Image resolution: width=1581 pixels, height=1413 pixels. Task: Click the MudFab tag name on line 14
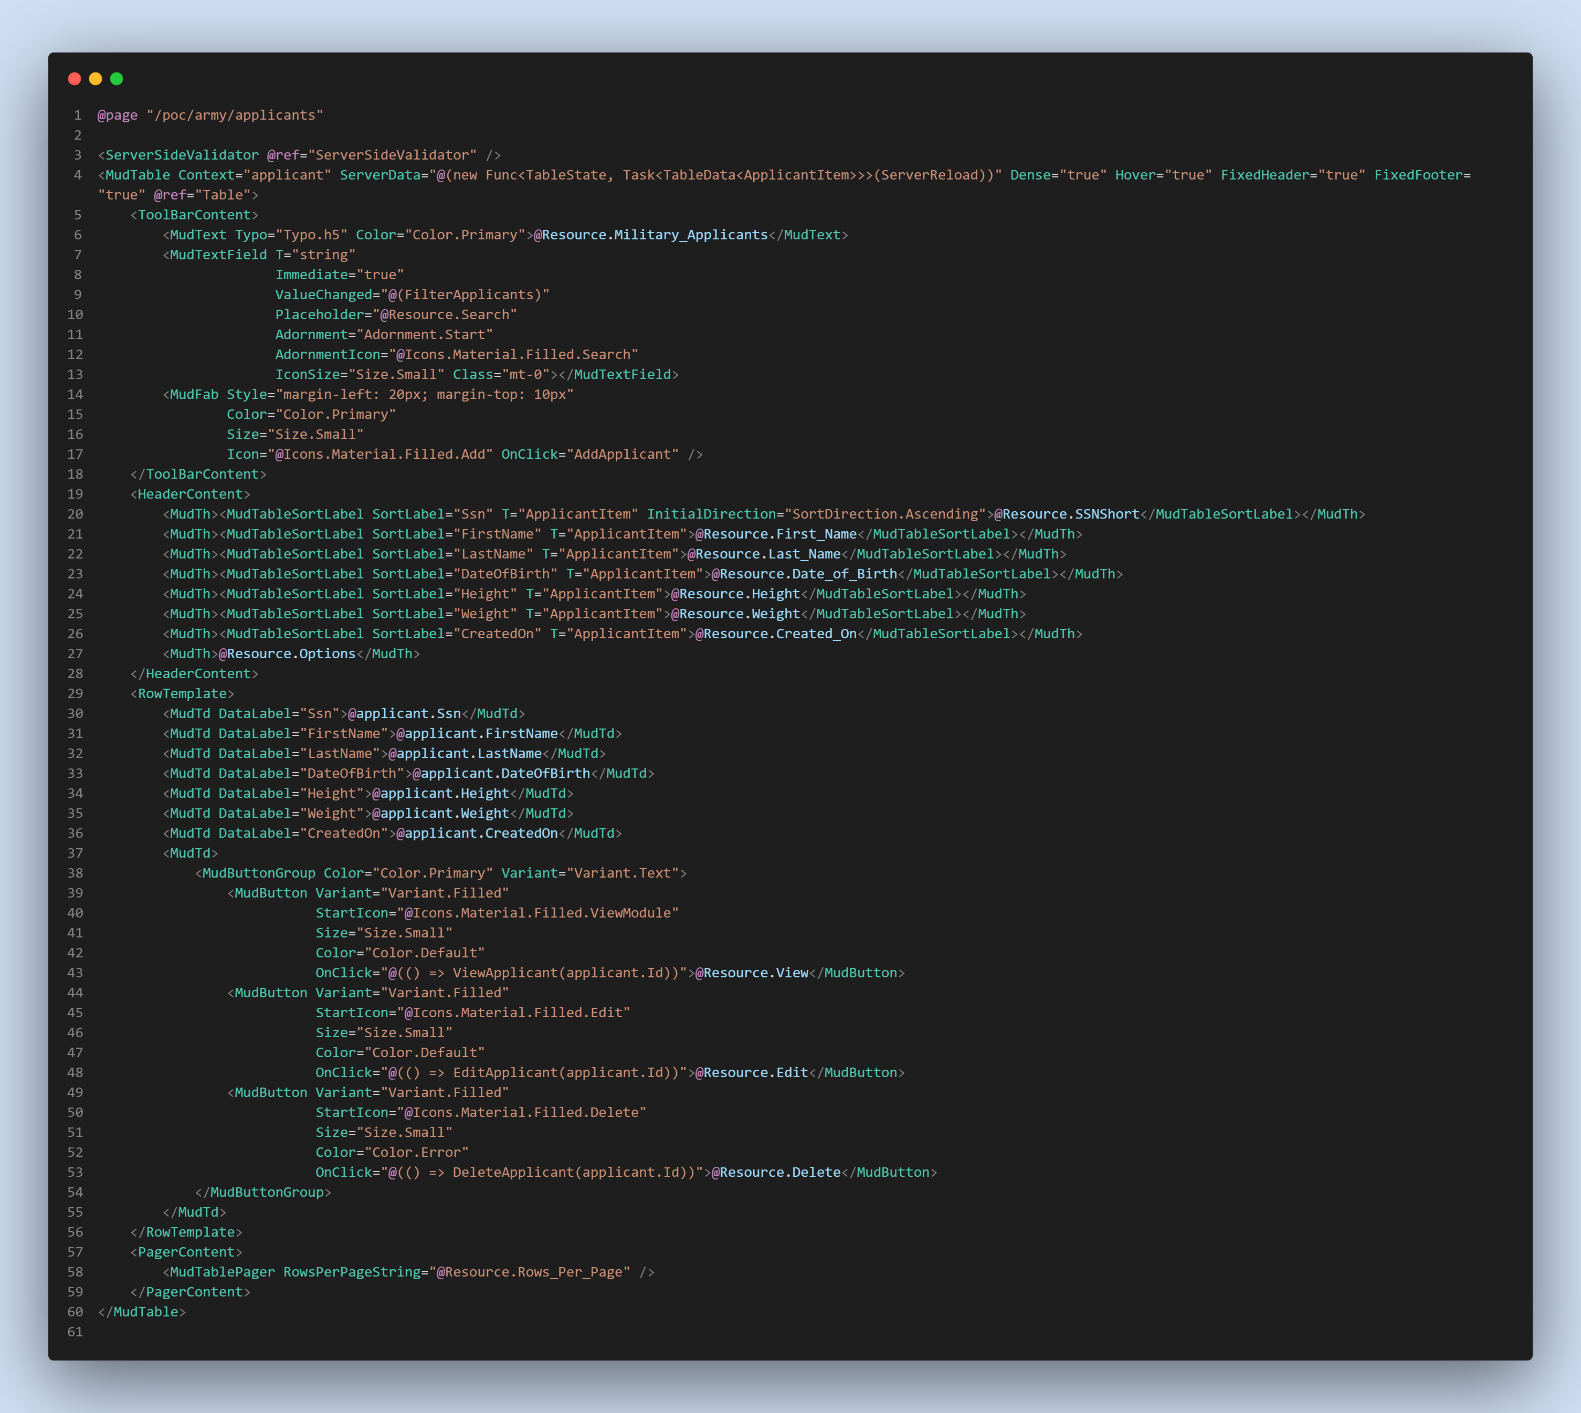[x=194, y=394]
